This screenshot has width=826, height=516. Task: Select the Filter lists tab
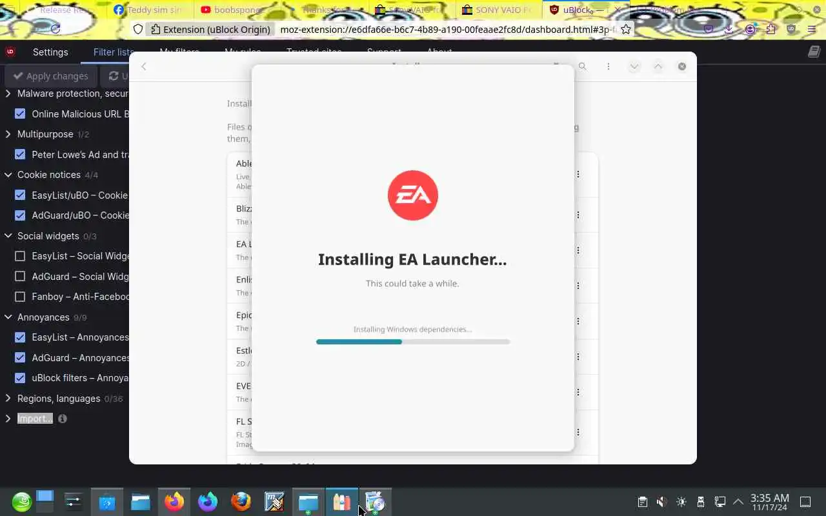(114, 52)
